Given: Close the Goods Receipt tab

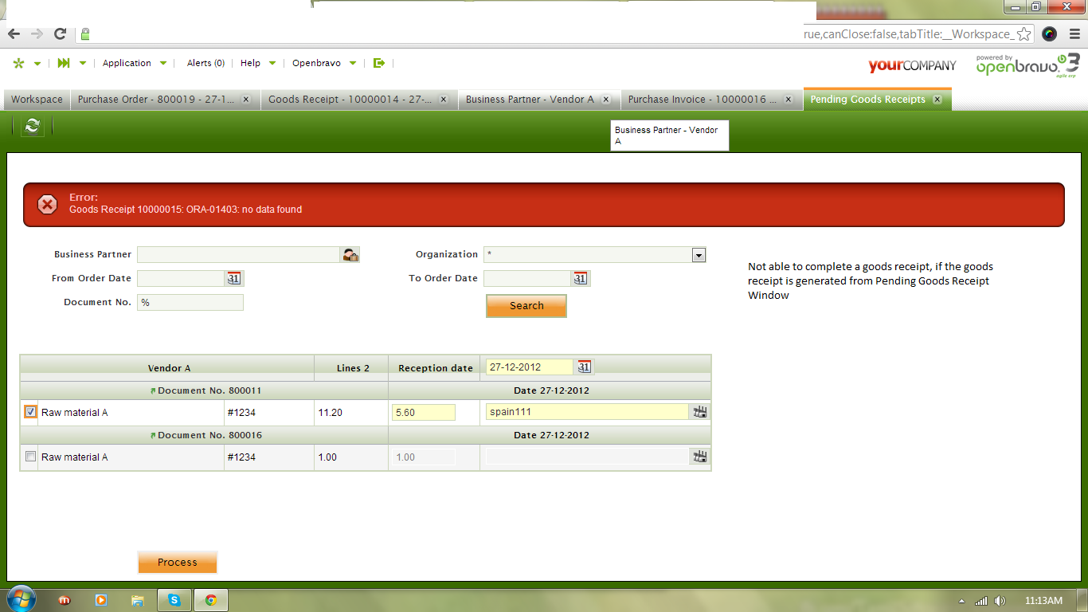Looking at the screenshot, I should 444,100.
